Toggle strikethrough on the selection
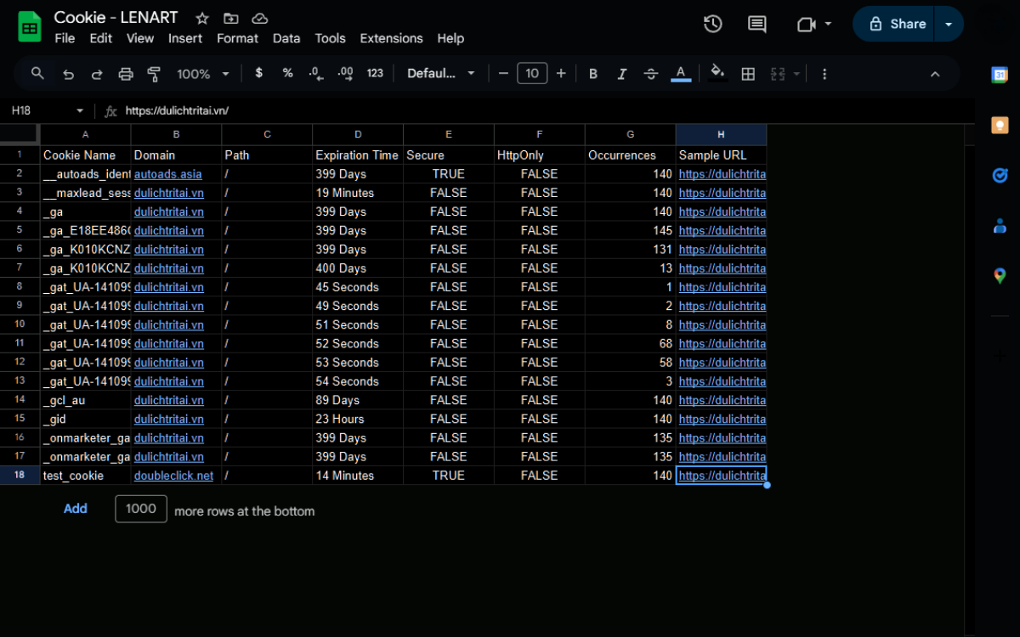The width and height of the screenshot is (1020, 637). pos(650,73)
